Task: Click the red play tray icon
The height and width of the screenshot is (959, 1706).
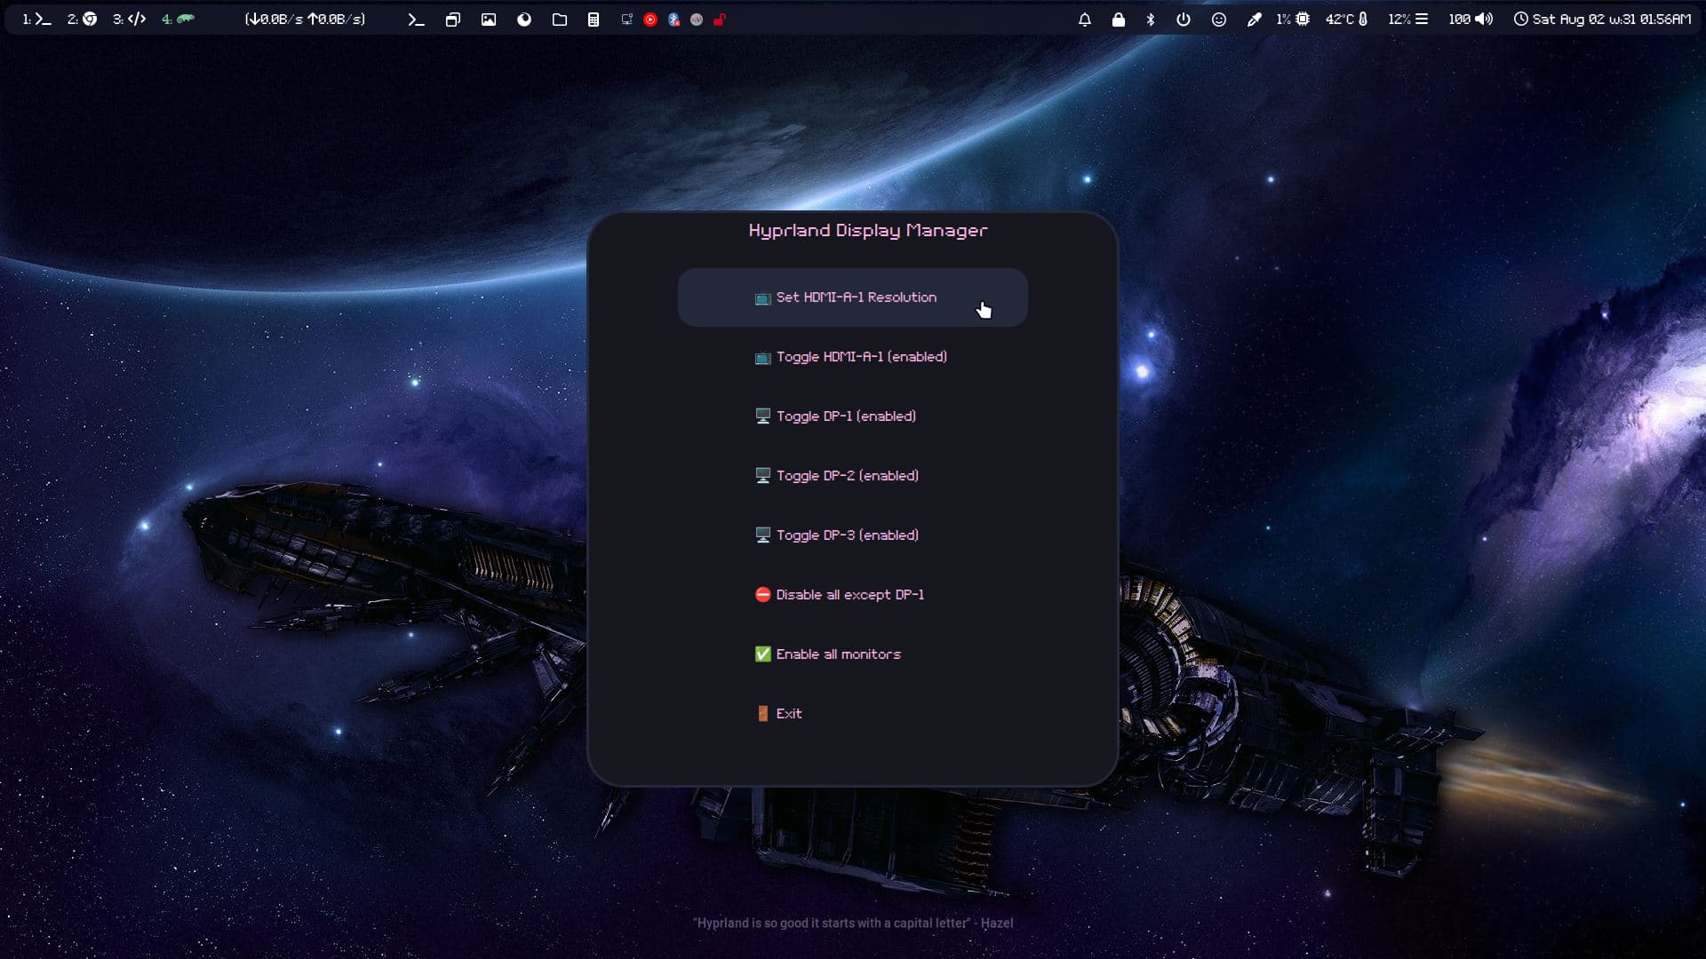Action: click(x=650, y=20)
